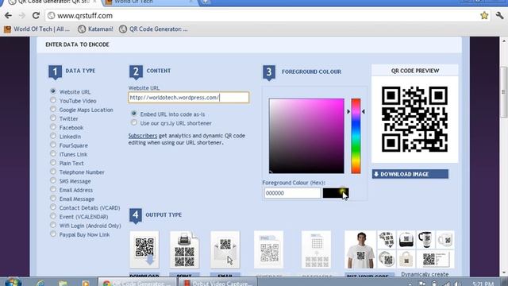Click the black foreground colour swatch
This screenshot has height=286, width=508.
336,193
